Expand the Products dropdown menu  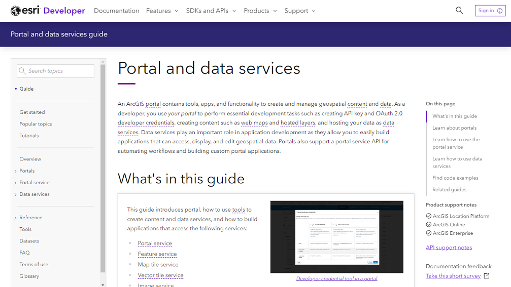tap(260, 11)
